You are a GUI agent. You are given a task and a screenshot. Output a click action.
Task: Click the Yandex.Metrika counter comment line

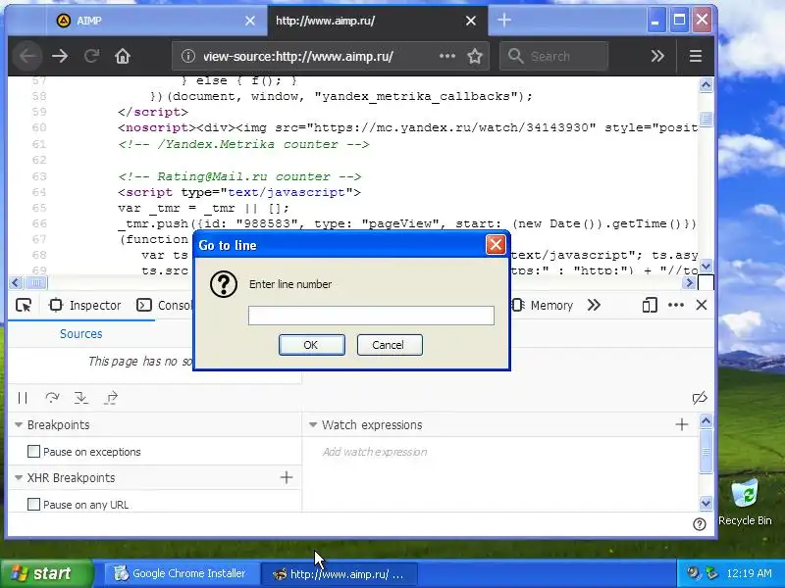click(243, 144)
